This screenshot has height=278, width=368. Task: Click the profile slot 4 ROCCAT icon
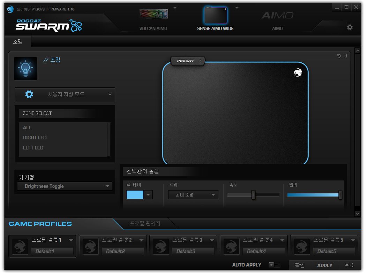[x=231, y=246]
